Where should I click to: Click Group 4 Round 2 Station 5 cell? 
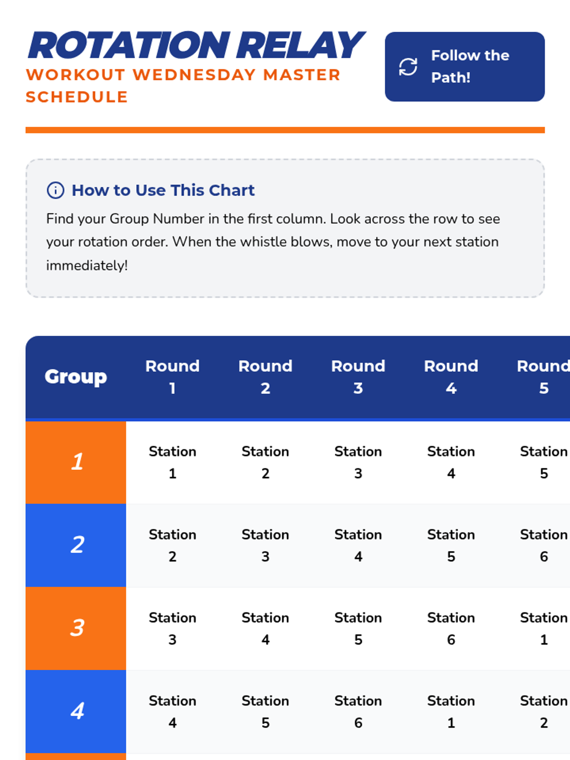tap(266, 712)
